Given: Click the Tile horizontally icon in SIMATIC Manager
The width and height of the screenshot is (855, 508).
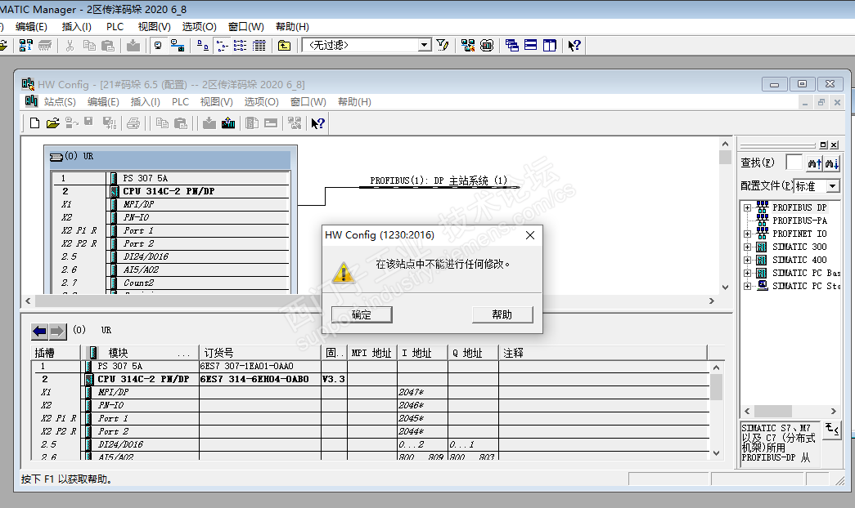Looking at the screenshot, I should pyautogui.click(x=530, y=45).
